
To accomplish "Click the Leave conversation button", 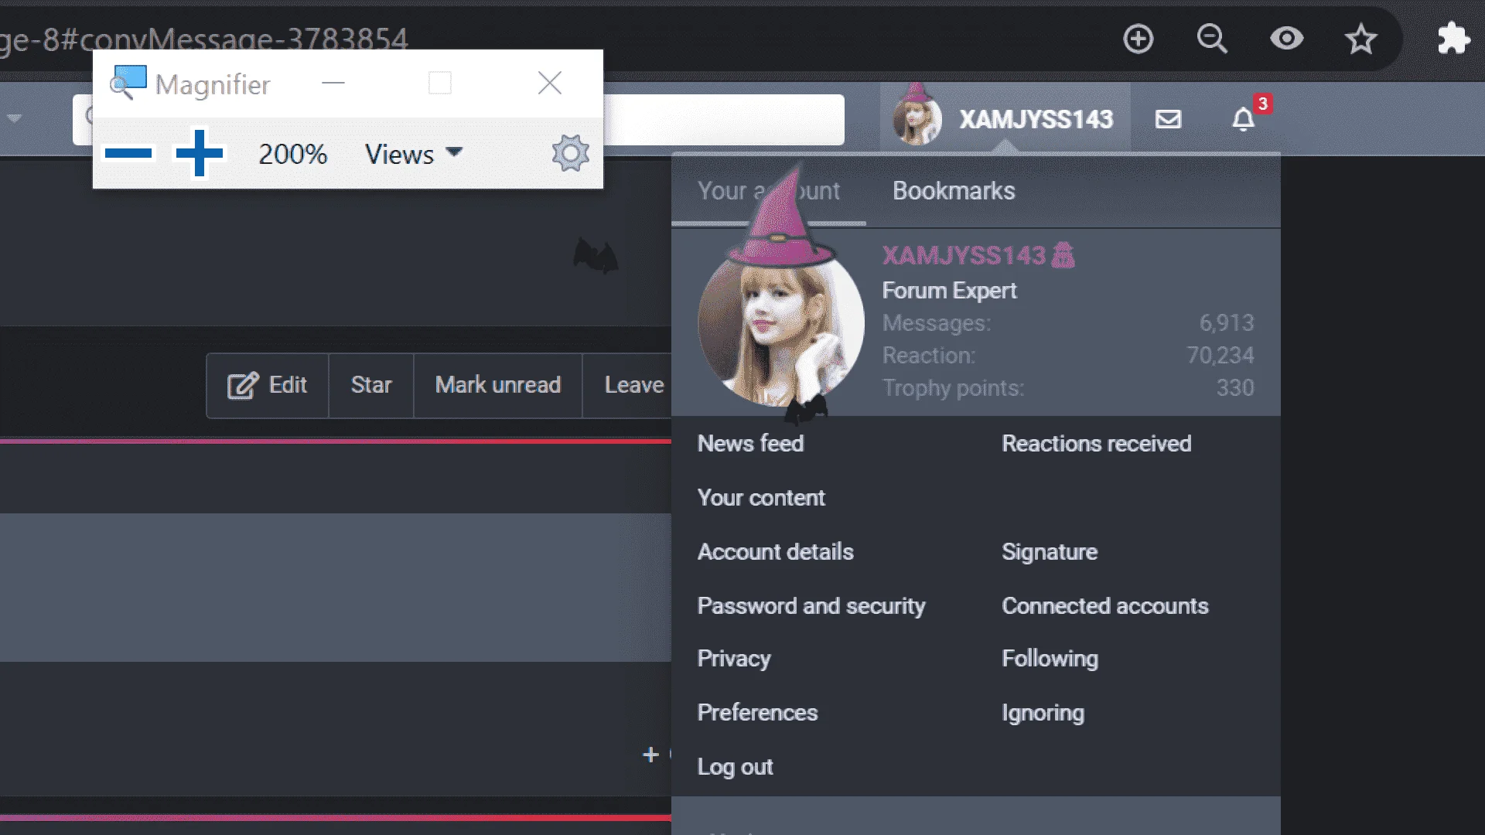I will (x=627, y=385).
